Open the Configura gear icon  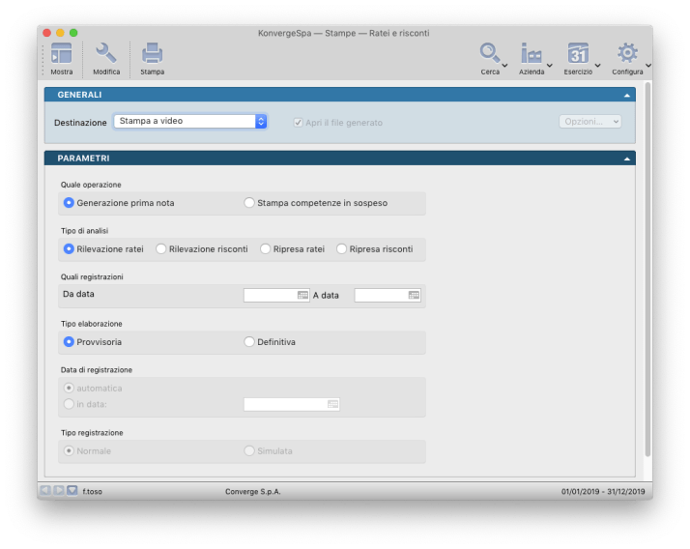[x=627, y=54]
